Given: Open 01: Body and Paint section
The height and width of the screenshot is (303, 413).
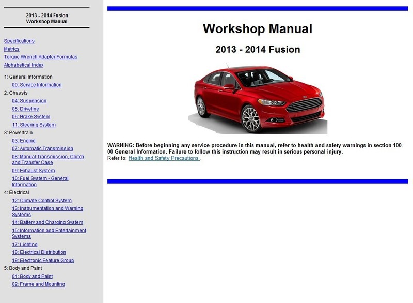Looking at the screenshot, I should [x=32, y=276].
